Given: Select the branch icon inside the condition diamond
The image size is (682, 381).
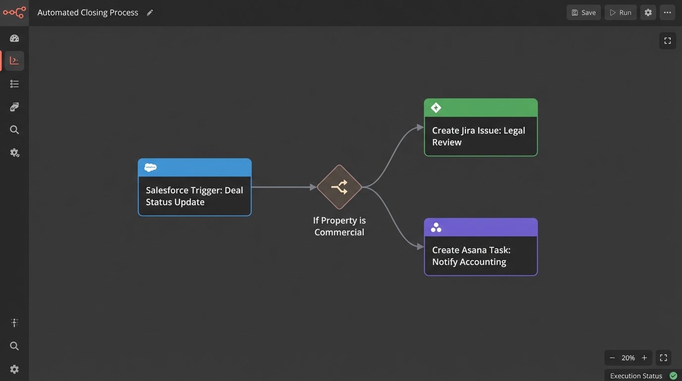Looking at the screenshot, I should (339, 187).
